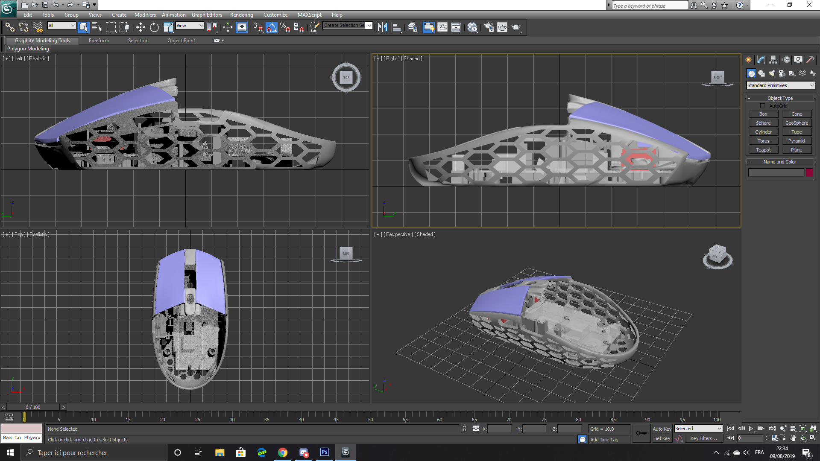
Task: Toggle the Percent Snap button
Action: click(285, 27)
